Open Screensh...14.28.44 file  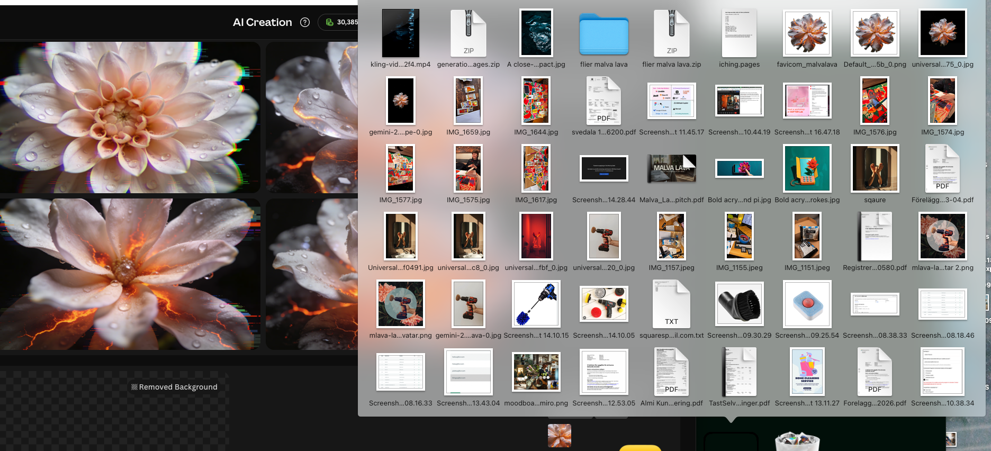pos(604,168)
